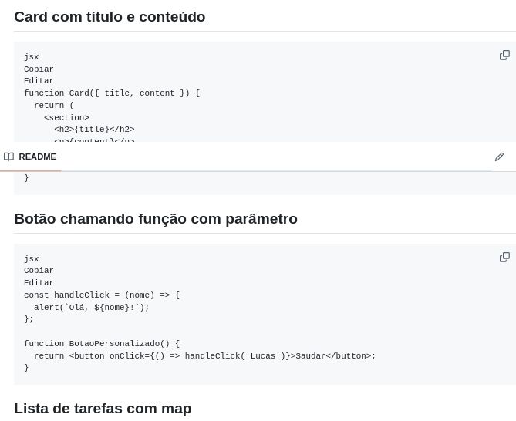Click the book icon beside README
The height and width of the screenshot is (421, 516).
8,157
